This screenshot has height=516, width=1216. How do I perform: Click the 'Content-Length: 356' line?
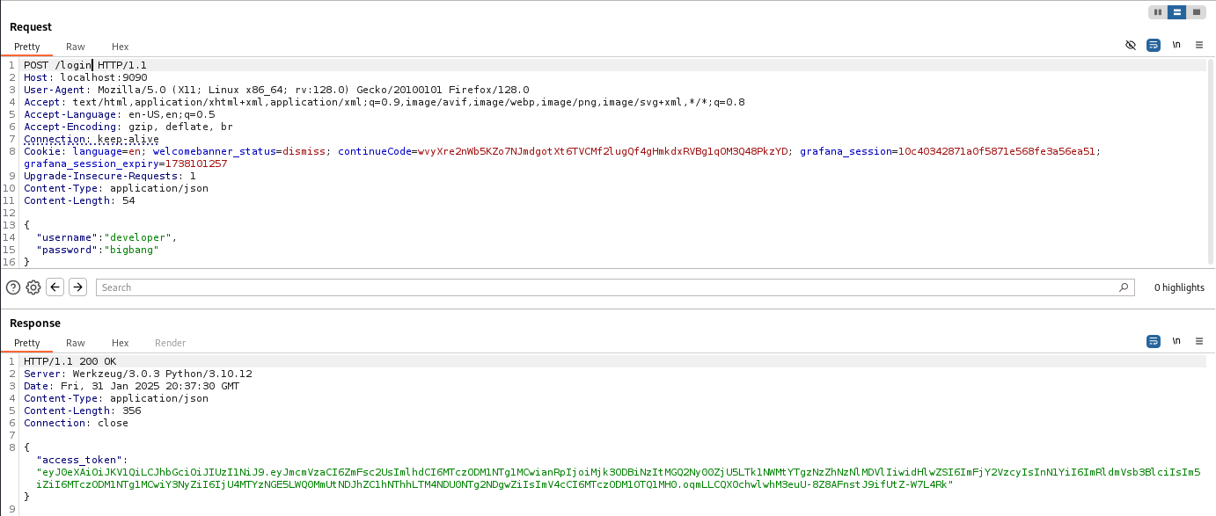(x=83, y=411)
